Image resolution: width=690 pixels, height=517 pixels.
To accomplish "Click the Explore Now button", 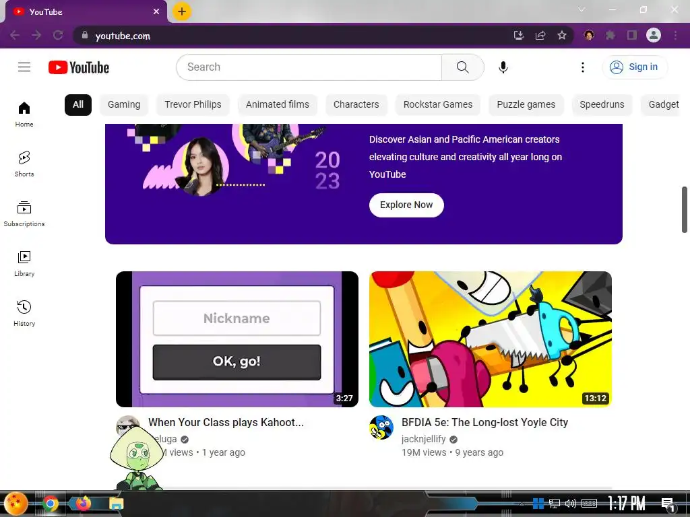I will tap(406, 205).
